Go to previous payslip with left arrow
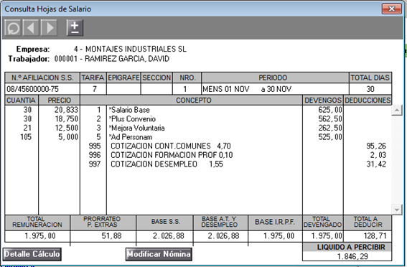407x267 pixels. (31, 27)
